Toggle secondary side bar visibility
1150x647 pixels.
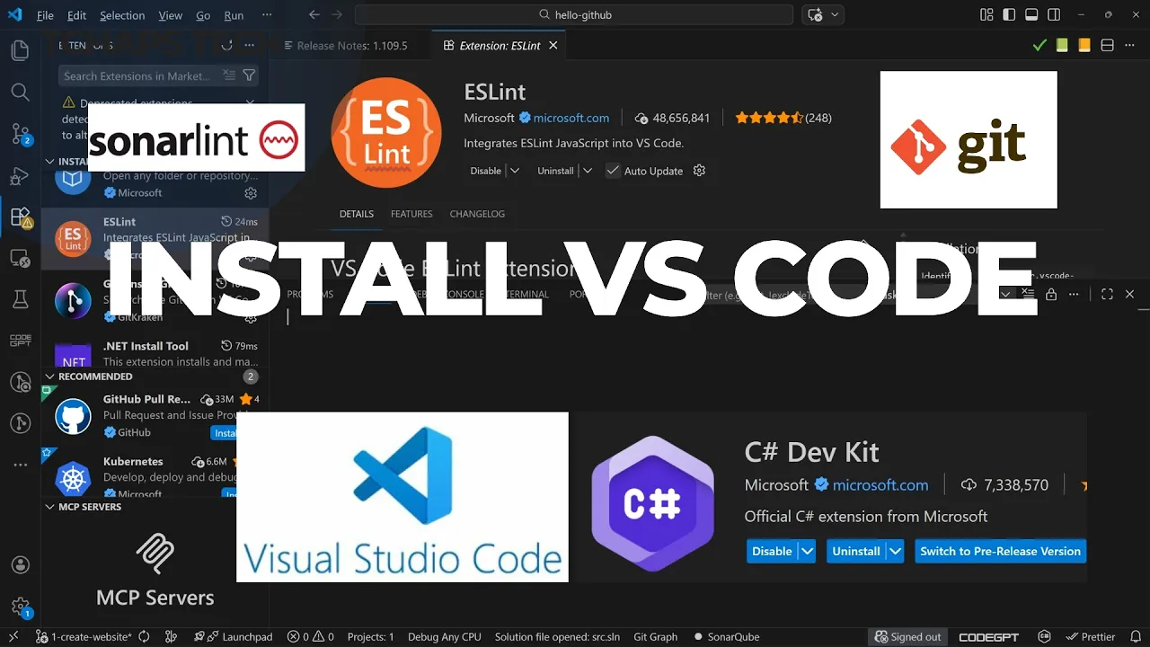click(x=1054, y=14)
